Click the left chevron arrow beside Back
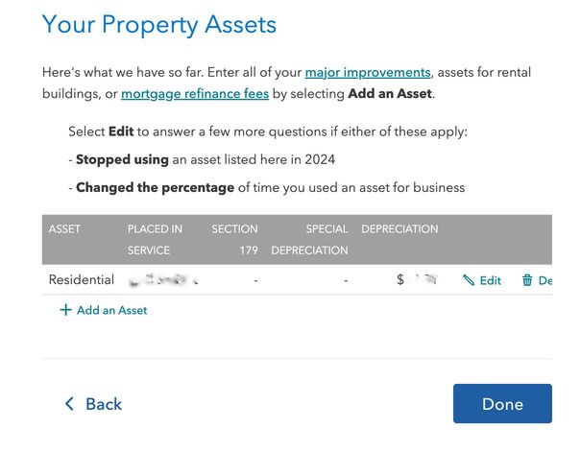Screen dimensions: 581x453 point(69,403)
